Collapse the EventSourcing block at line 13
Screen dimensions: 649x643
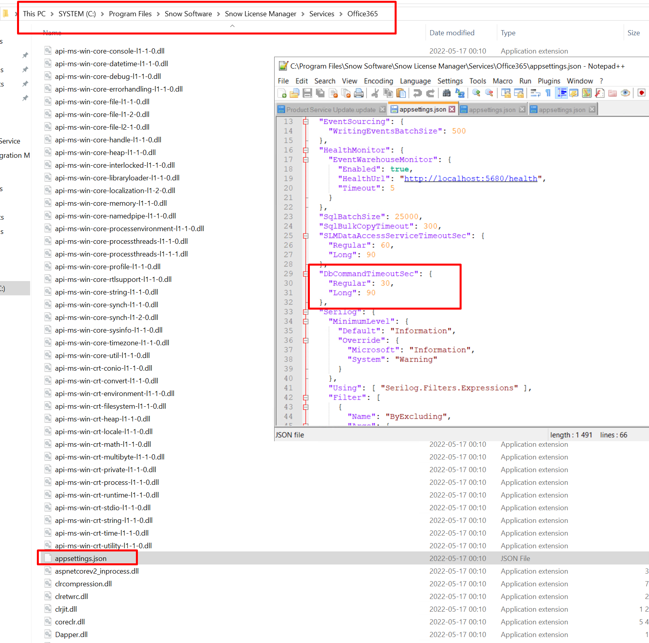click(x=305, y=122)
